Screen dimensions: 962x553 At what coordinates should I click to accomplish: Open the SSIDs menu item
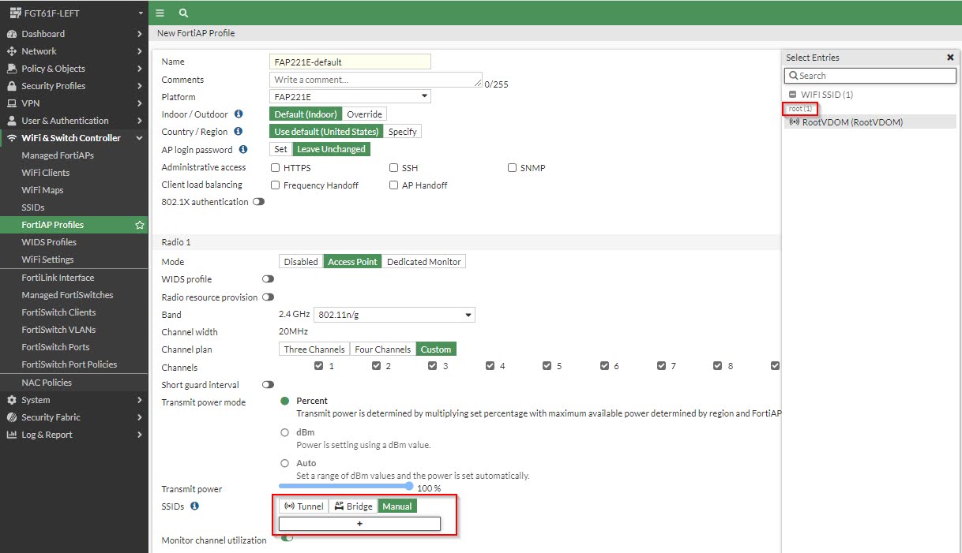(33, 207)
